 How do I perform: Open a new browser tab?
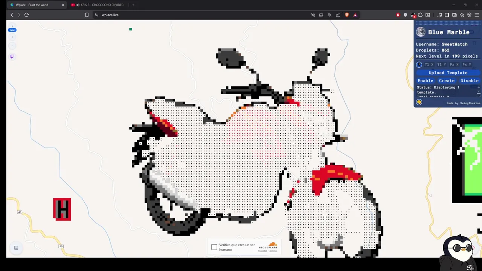click(x=133, y=5)
